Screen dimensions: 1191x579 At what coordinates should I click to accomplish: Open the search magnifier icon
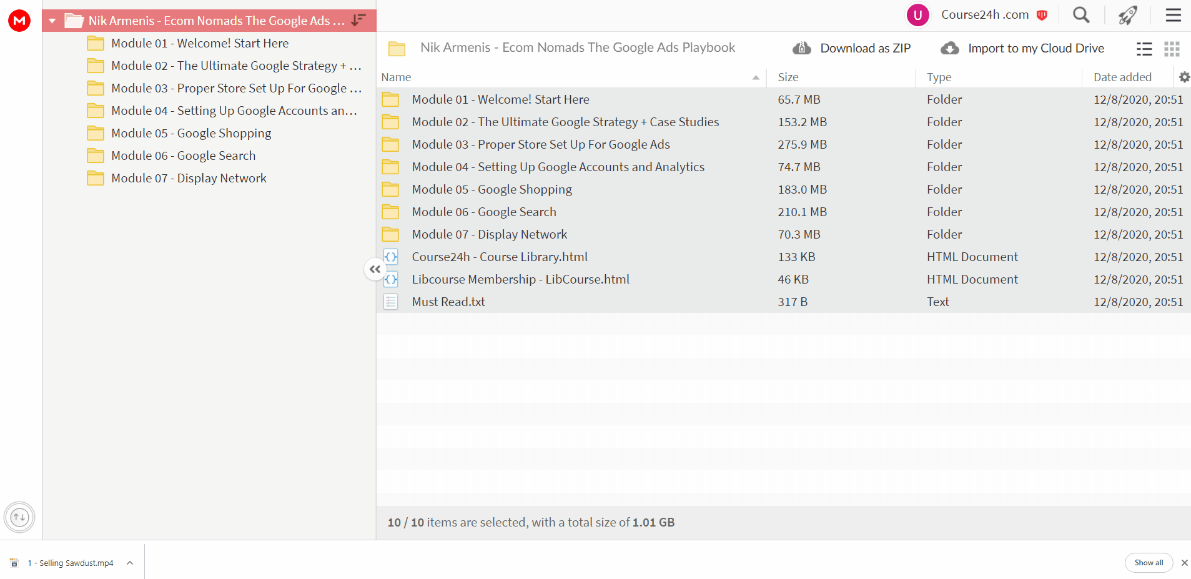(1081, 15)
